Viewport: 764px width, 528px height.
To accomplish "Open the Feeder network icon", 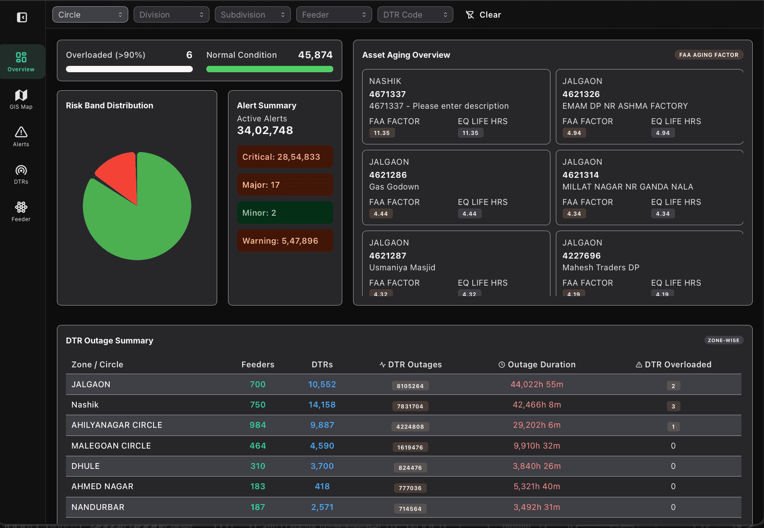I will (21, 207).
